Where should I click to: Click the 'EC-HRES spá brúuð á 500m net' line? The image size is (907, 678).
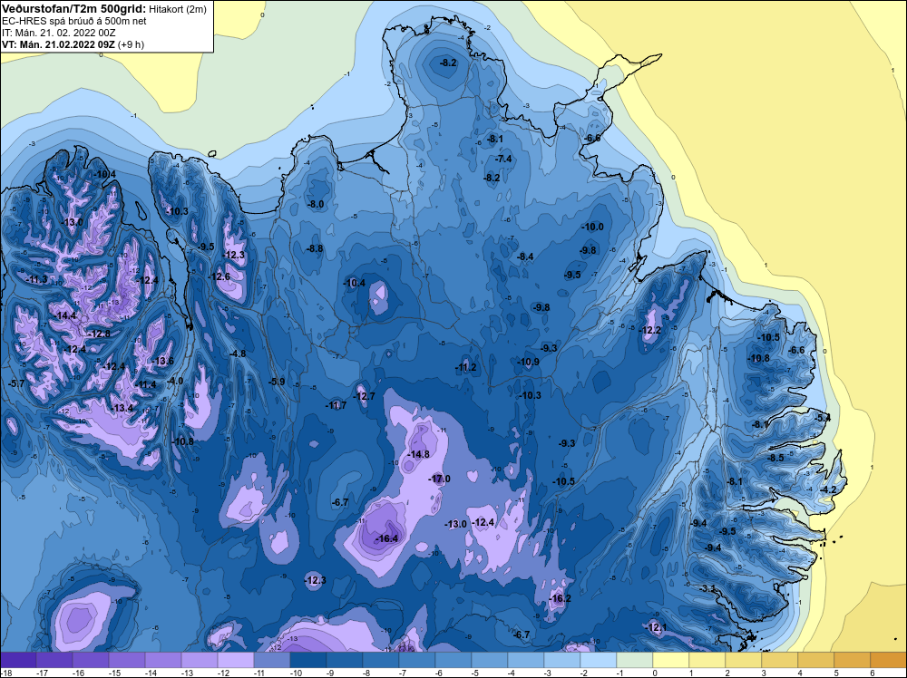tap(74, 21)
